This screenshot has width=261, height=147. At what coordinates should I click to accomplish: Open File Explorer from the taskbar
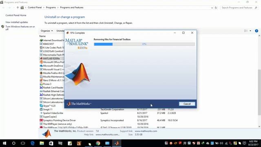pyautogui.click(x=42, y=143)
